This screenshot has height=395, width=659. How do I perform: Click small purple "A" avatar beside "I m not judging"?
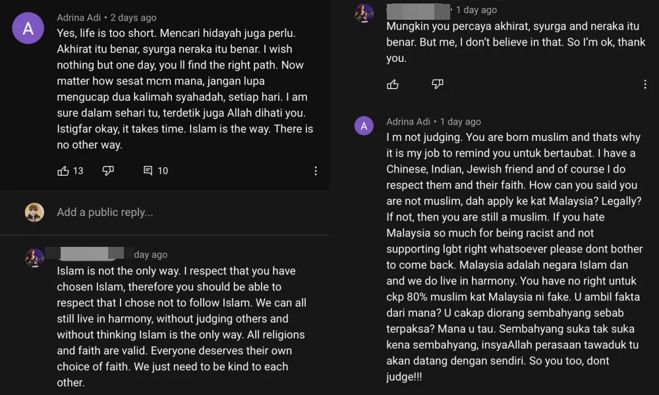click(364, 125)
